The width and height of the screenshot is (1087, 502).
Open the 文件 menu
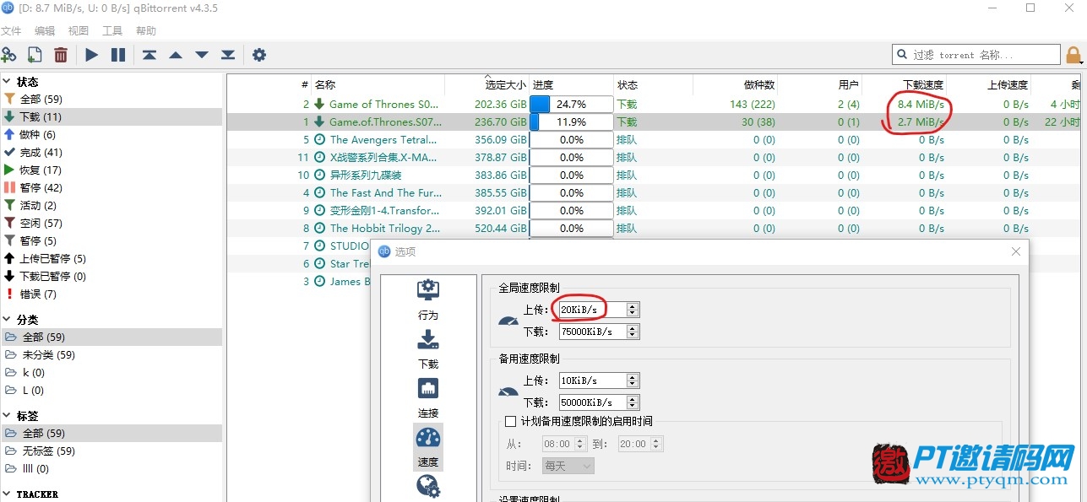point(11,31)
